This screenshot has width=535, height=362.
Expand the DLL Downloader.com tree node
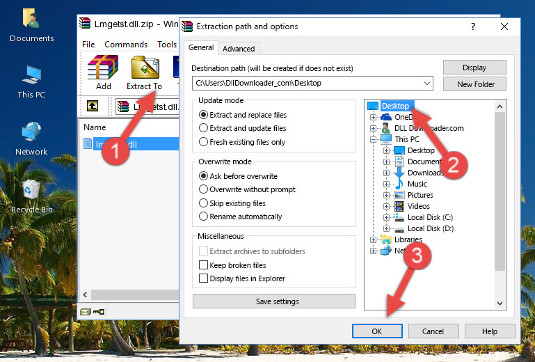coord(373,128)
